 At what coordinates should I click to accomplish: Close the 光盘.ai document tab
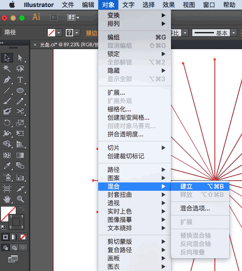pyautogui.click(x=35, y=45)
